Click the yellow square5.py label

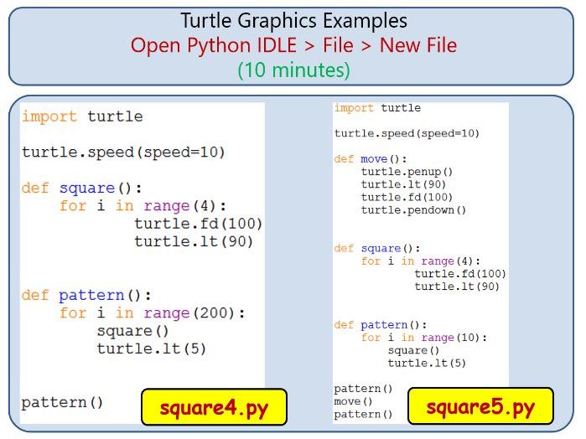(480, 406)
